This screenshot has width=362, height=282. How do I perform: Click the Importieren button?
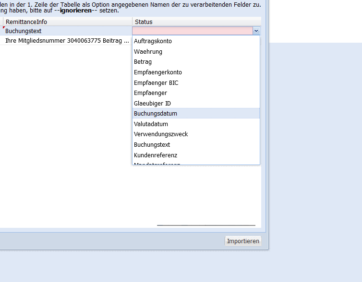coord(243,241)
